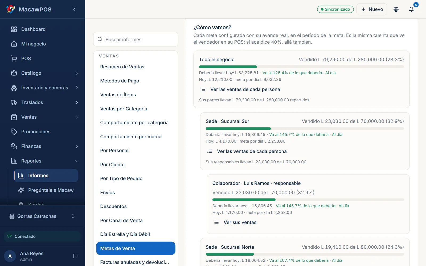The width and height of the screenshot is (426, 266).
Task: Open the Gorras Catrachas business switcher
Action: click(x=42, y=216)
